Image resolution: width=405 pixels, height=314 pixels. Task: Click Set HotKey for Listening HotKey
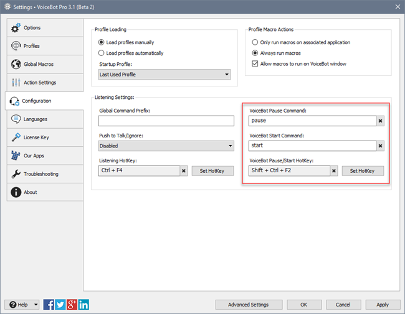click(x=212, y=171)
